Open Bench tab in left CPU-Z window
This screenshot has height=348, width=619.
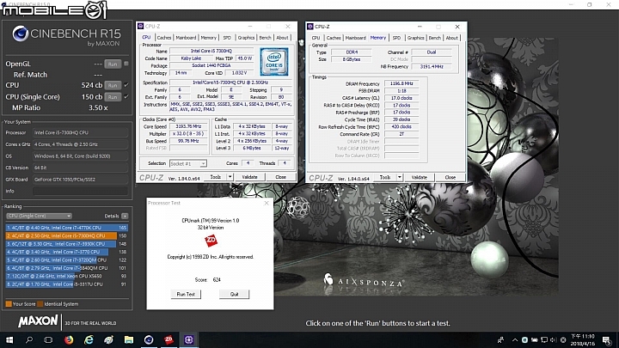point(266,38)
